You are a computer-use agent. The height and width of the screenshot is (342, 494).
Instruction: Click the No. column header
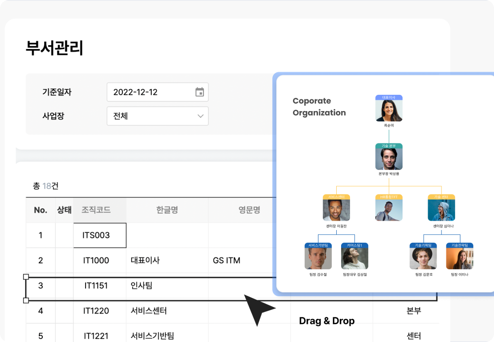click(x=40, y=210)
